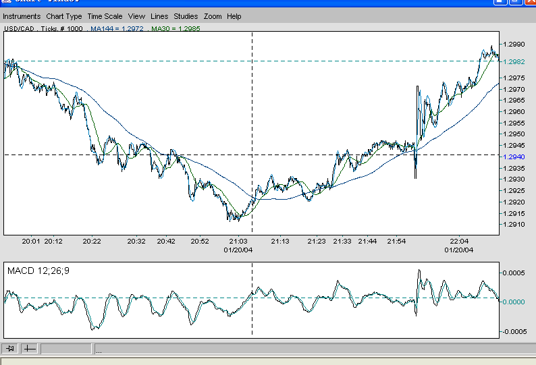Open the View menu
The image size is (536, 365).
click(136, 16)
